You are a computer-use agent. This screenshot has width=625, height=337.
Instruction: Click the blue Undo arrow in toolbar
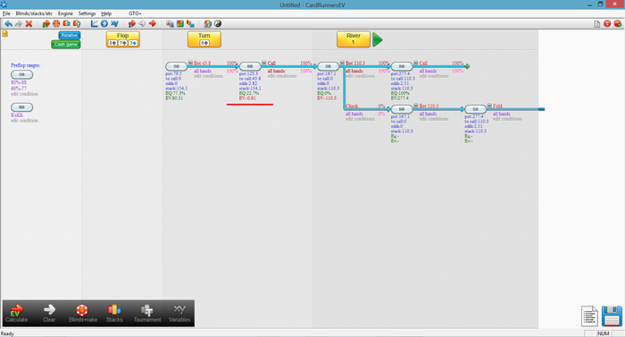8,23
